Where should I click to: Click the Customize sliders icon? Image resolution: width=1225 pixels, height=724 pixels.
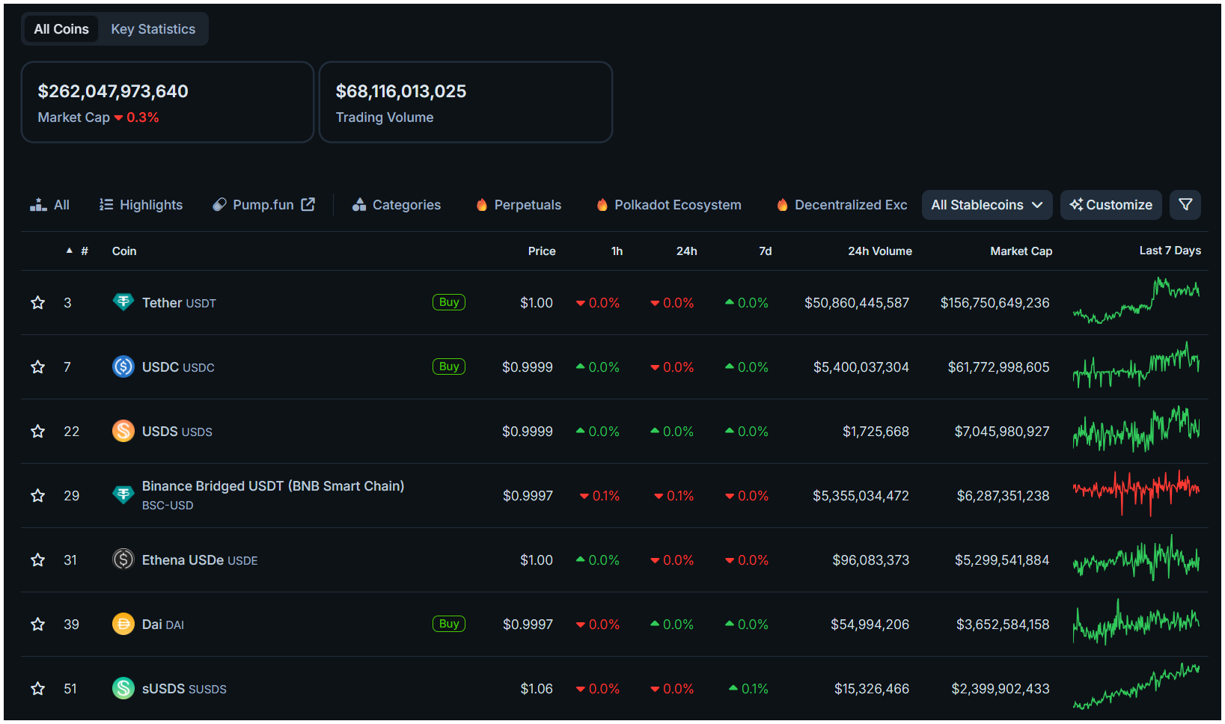1078,204
